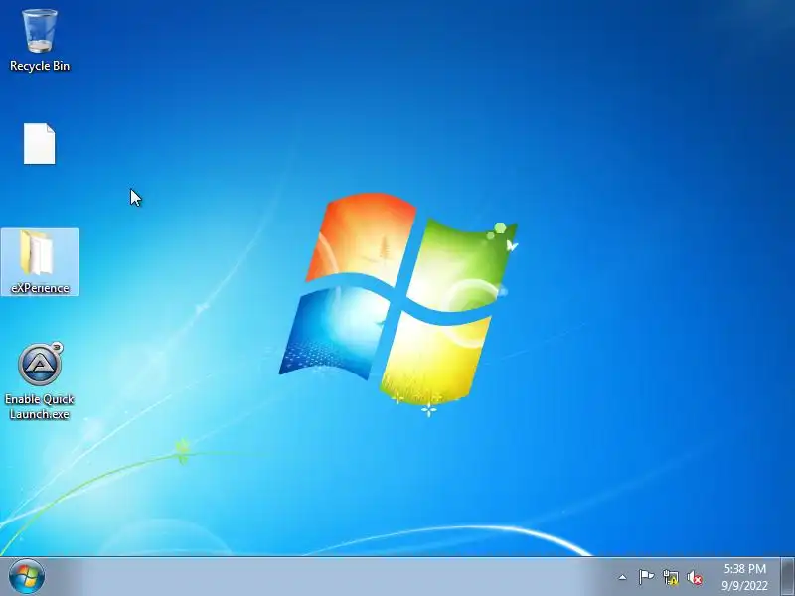Open Action Center flag icon

tap(646, 577)
